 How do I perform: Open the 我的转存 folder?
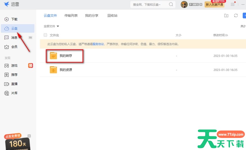click(x=66, y=56)
